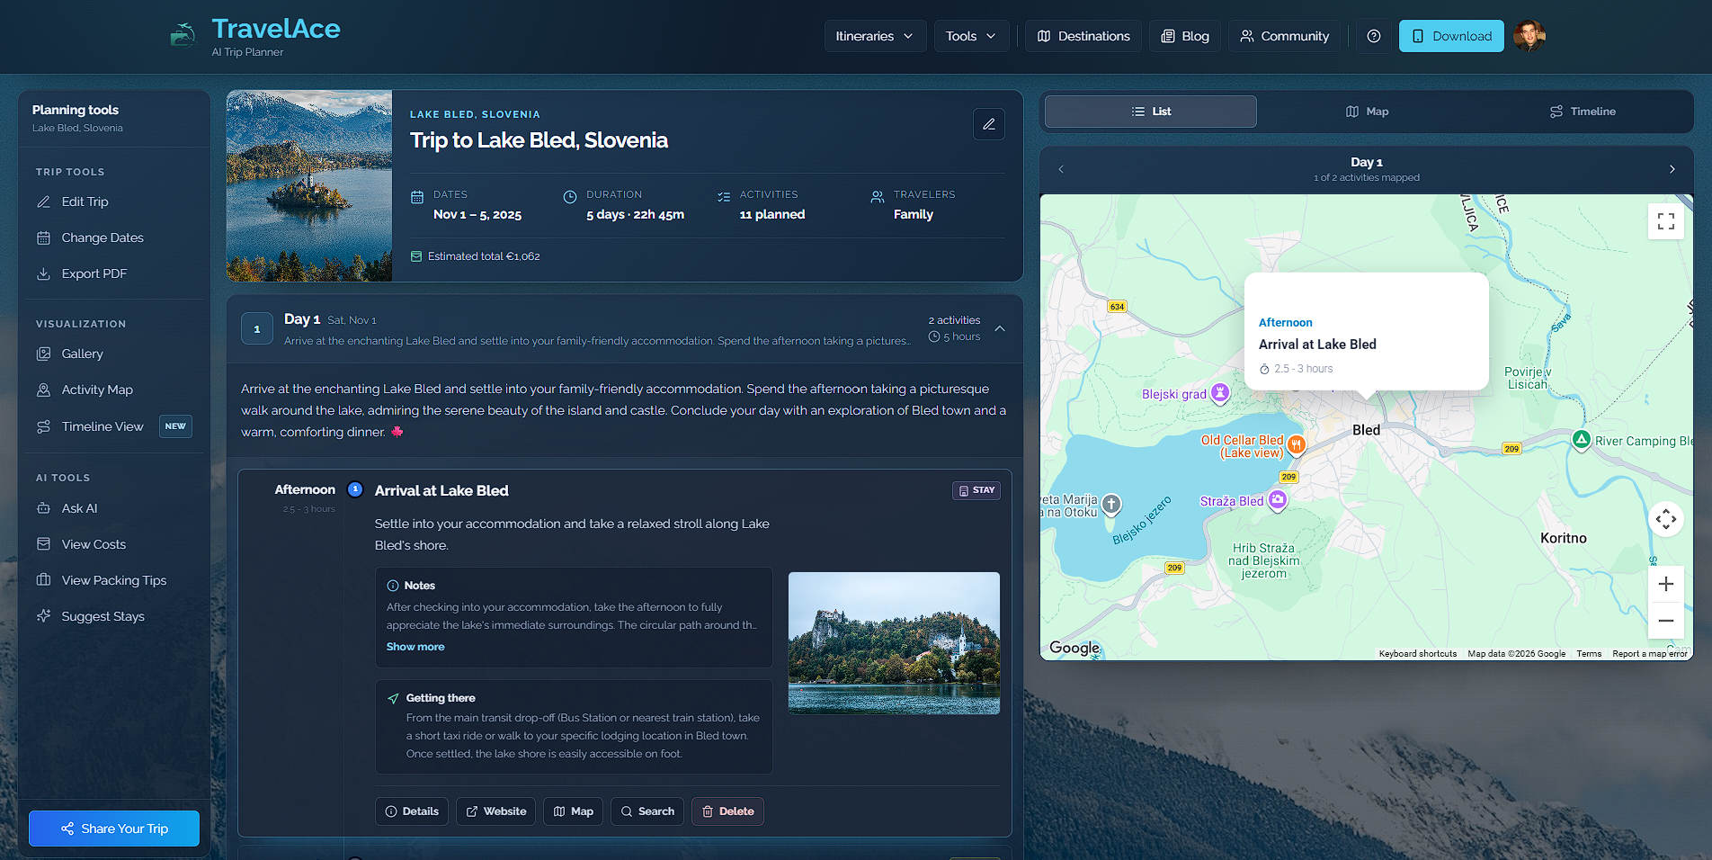This screenshot has height=860, width=1712.
Task: Click the pencil edit trip icon
Action: (x=988, y=124)
